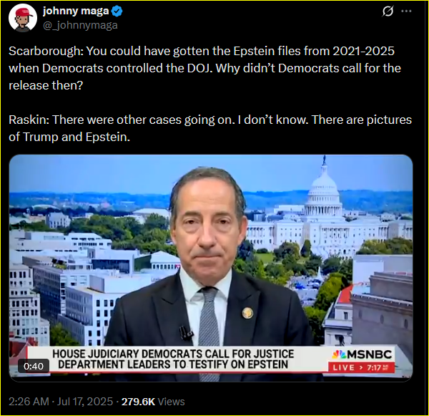Open johnny maga's profile avatar
The height and width of the screenshot is (416, 429).
tap(23, 18)
